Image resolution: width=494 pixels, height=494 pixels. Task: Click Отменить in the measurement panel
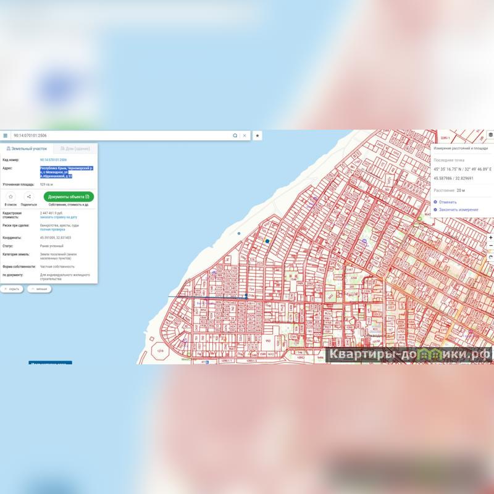click(448, 202)
